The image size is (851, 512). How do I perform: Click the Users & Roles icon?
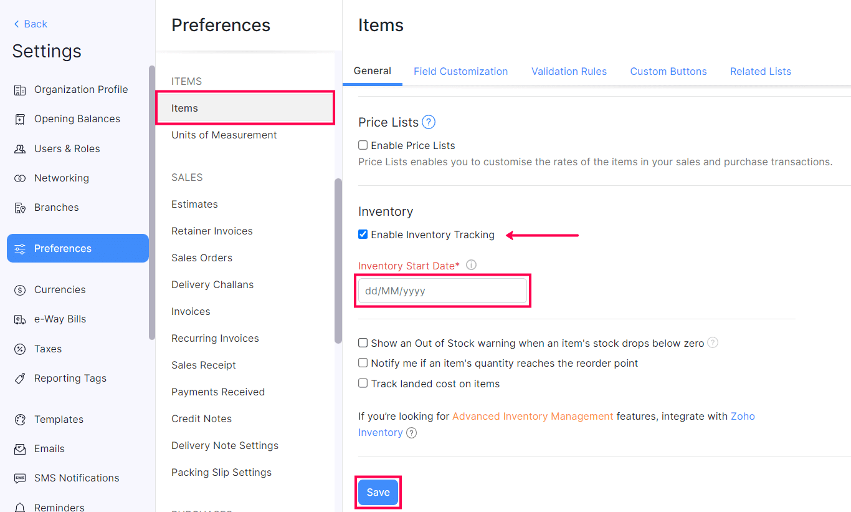pyautogui.click(x=20, y=149)
